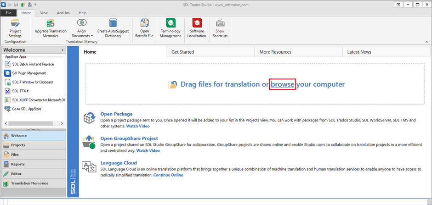Open the Get Started tab
The height and width of the screenshot is (205, 432).
210,52
